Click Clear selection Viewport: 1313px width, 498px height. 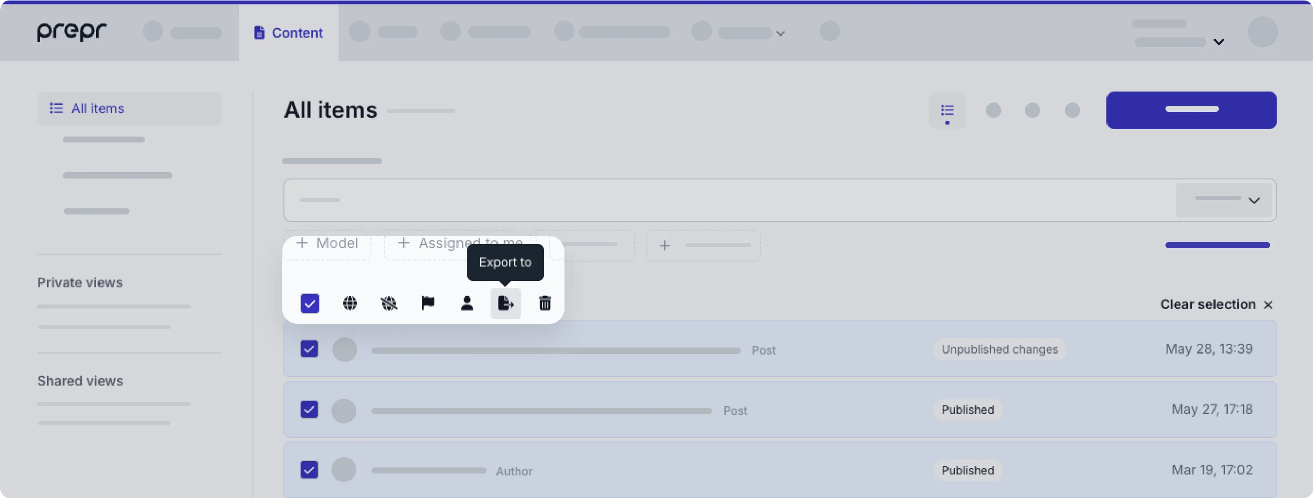pos(1207,304)
